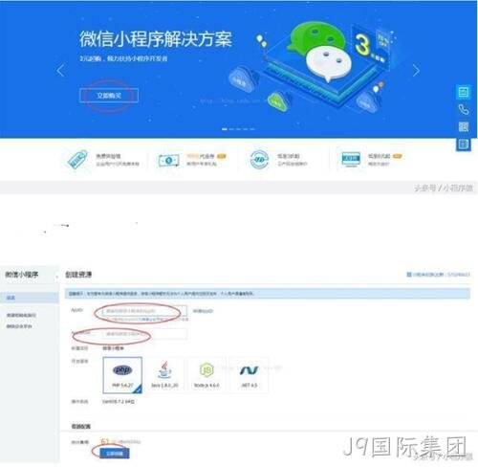
Task: Focus the second secret key input field
Action: (144, 334)
